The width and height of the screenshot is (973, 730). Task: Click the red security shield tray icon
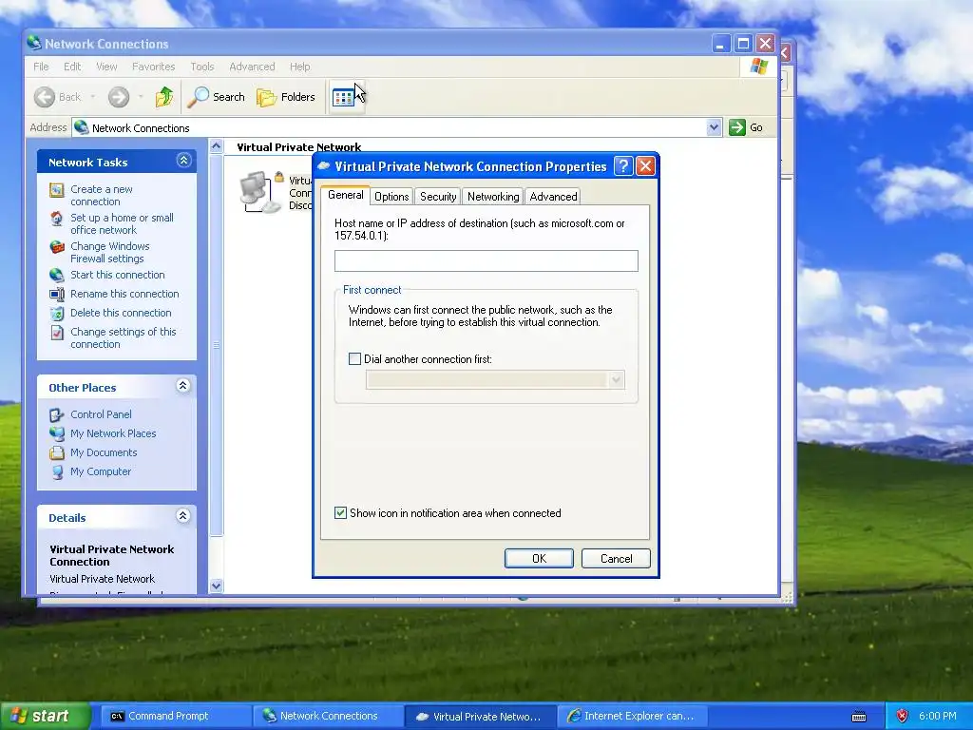pos(903,717)
